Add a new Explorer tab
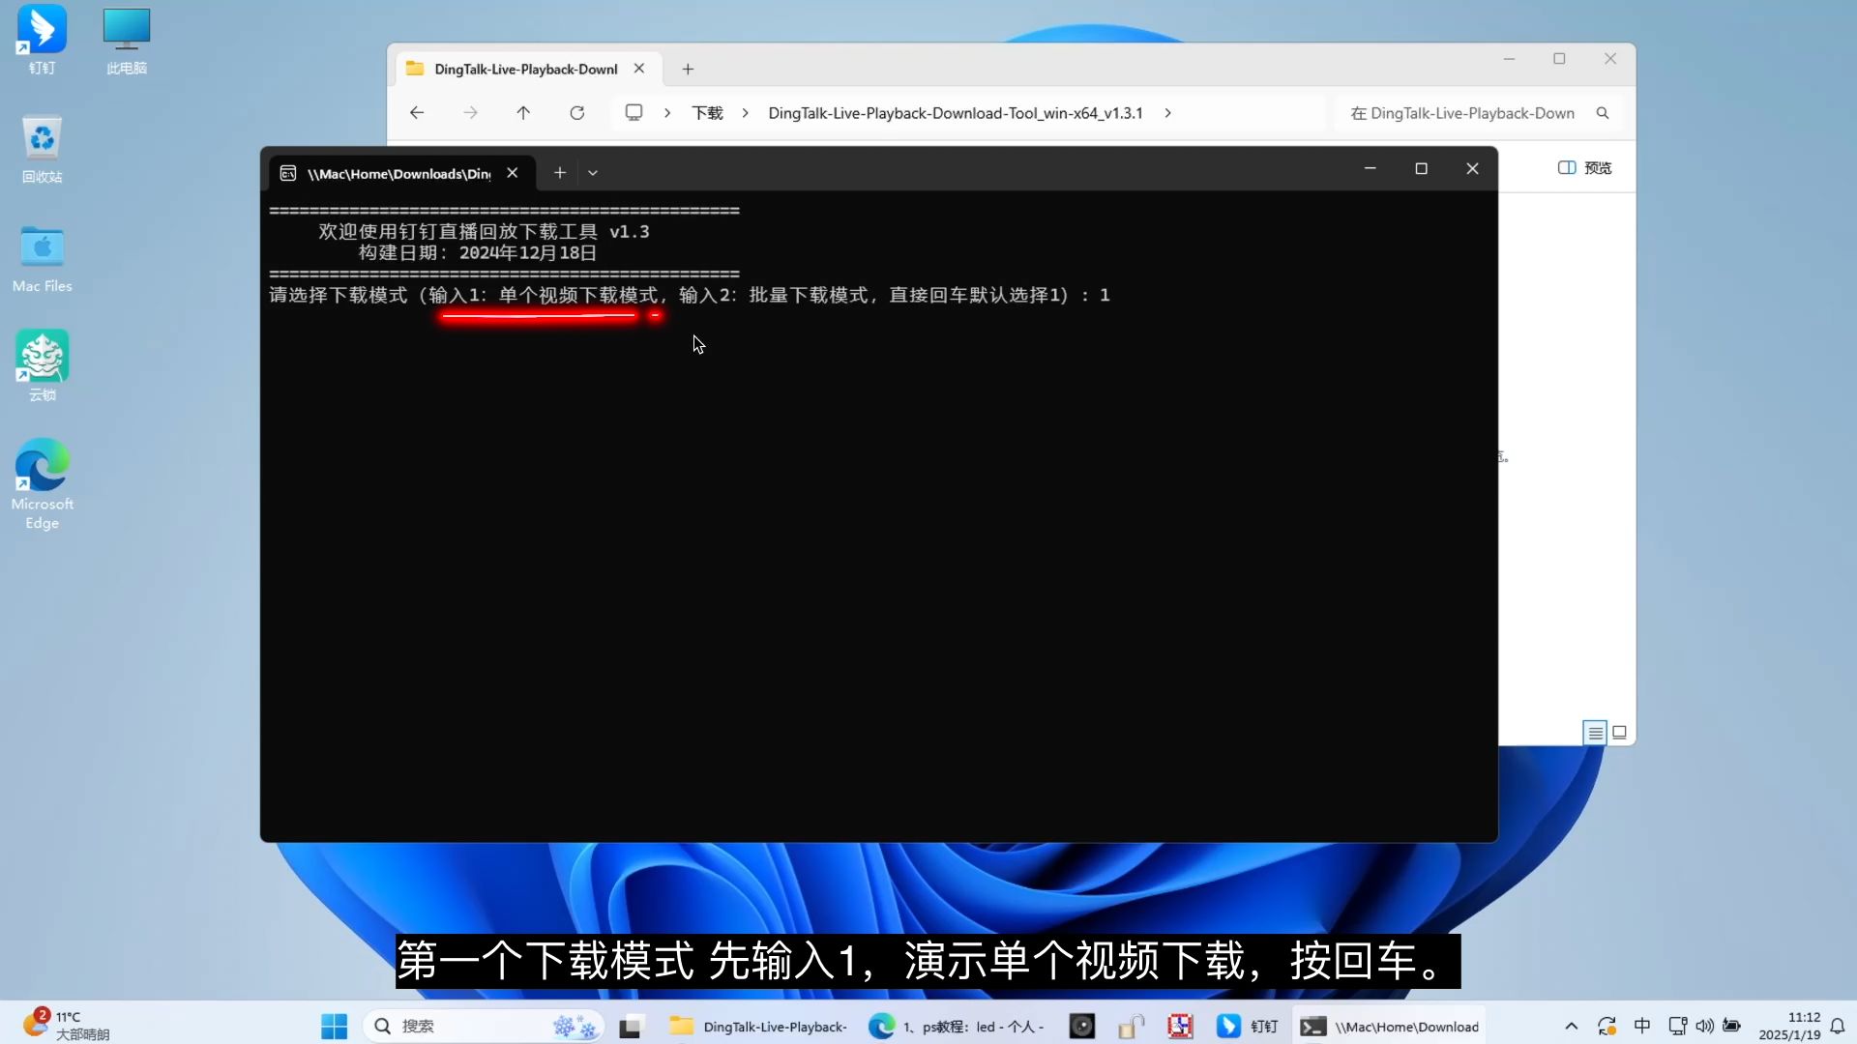Image resolution: width=1857 pixels, height=1044 pixels. [x=688, y=69]
